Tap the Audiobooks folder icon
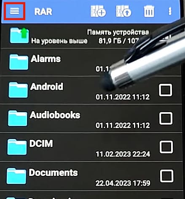Image resolution: width=185 pixels, height=199 pixels. coord(18,118)
